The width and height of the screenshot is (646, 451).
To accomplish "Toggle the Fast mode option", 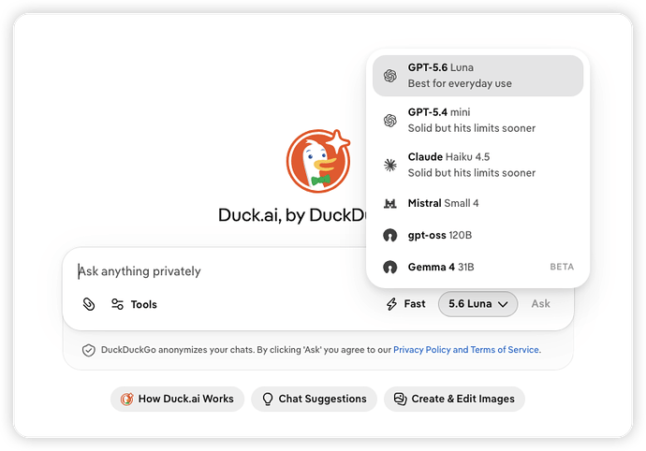I will tap(405, 304).
